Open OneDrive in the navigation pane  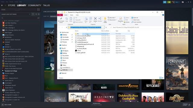coord(64,45)
